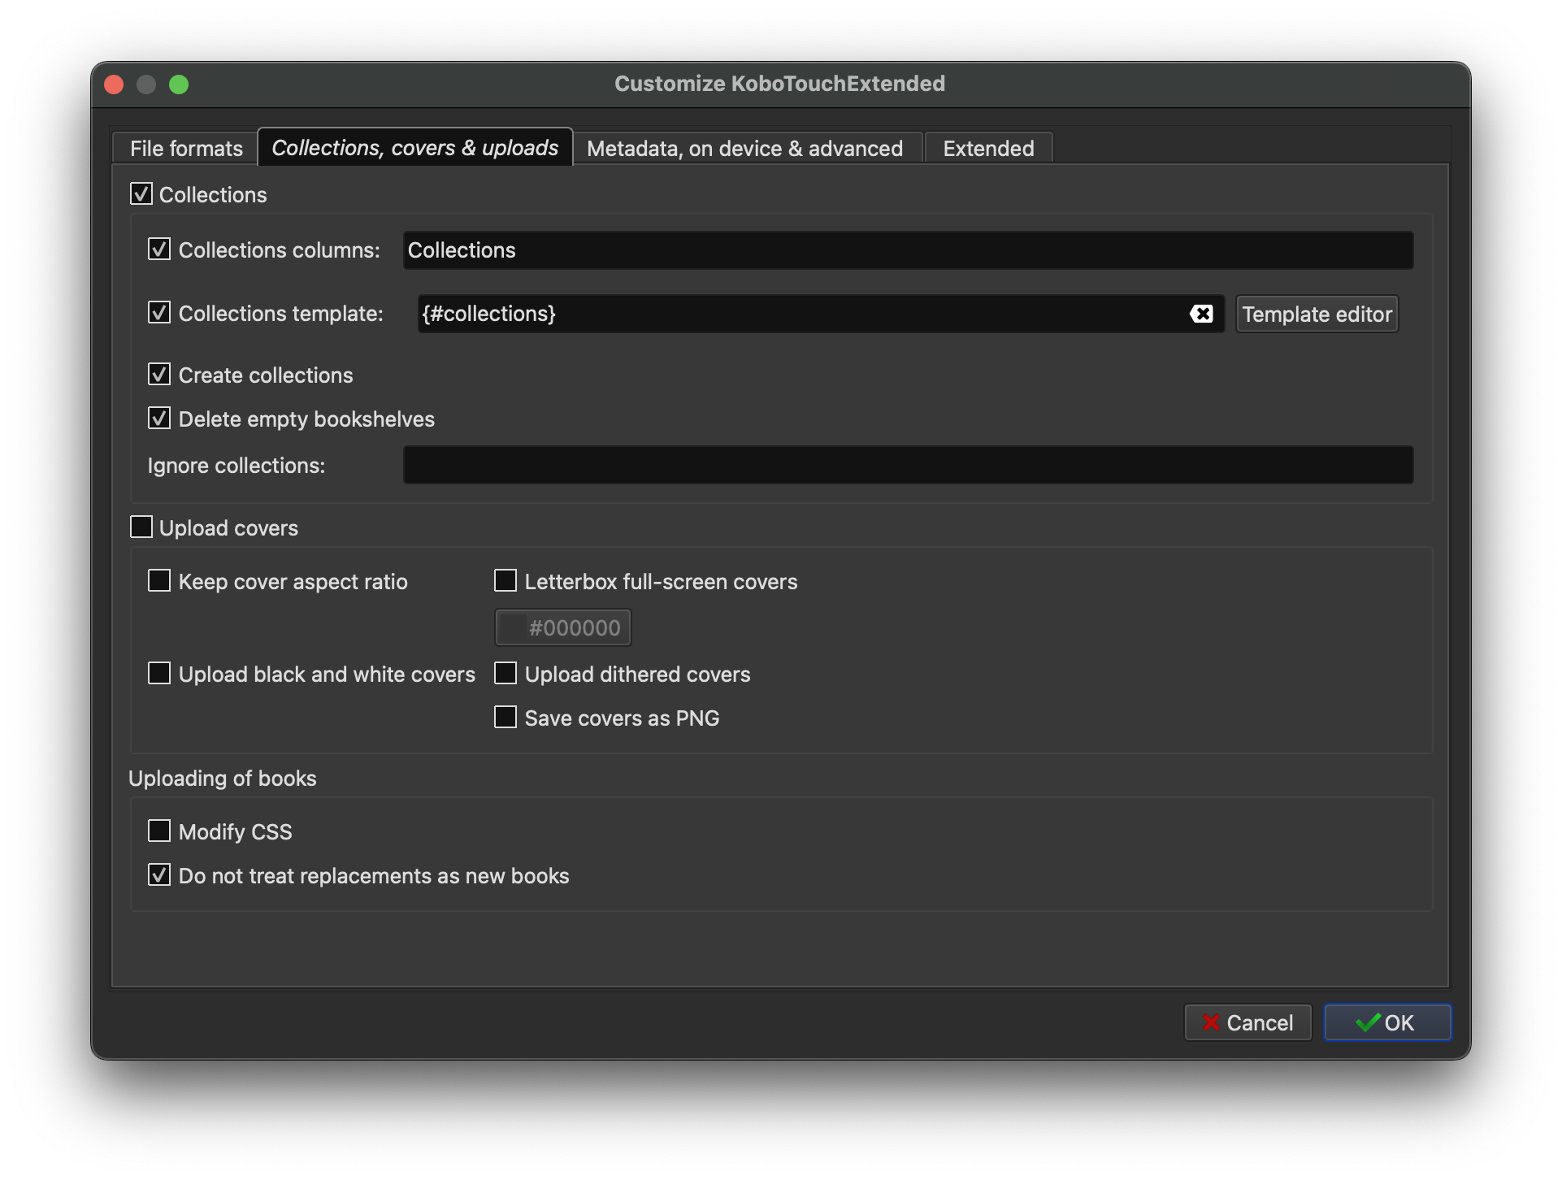1562x1180 pixels.
Task: Click into Ignore collections text field
Action: (908, 465)
